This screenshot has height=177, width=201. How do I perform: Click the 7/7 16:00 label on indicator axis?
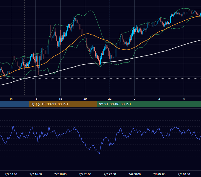36,174
